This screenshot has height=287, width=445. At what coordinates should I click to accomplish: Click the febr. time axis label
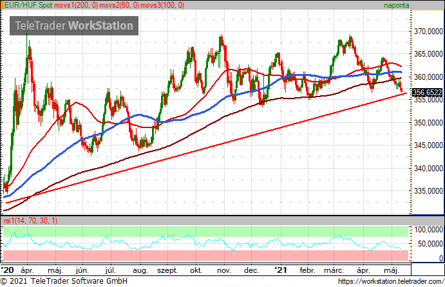pyautogui.click(x=308, y=270)
